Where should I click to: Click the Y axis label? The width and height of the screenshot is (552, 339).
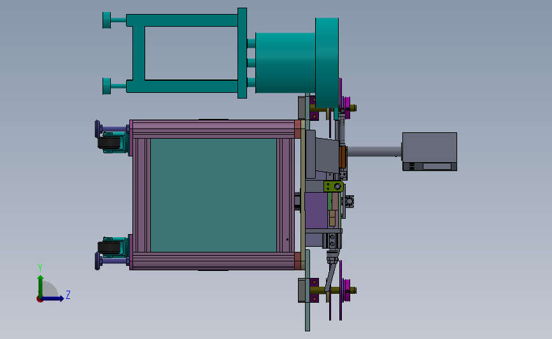pos(40,268)
